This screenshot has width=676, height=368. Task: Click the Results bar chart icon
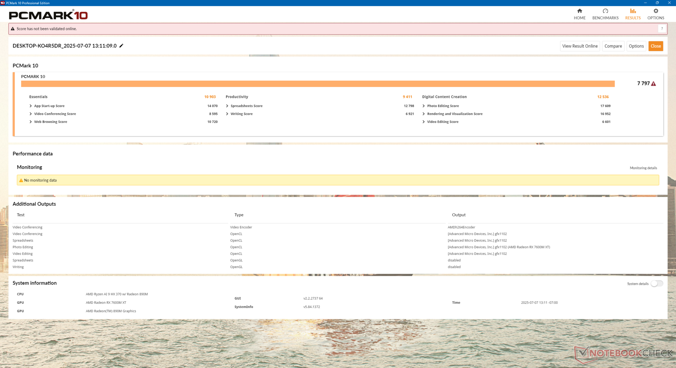point(633,11)
